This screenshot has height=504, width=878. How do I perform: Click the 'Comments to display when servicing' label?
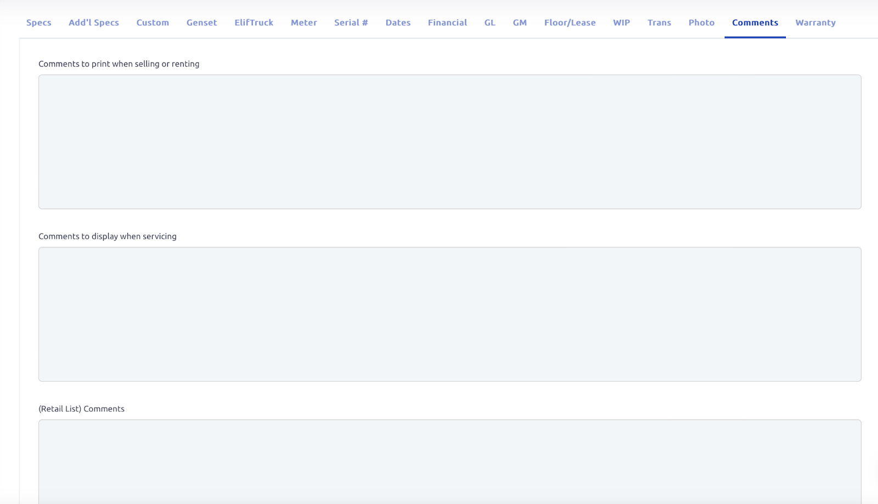click(x=108, y=237)
